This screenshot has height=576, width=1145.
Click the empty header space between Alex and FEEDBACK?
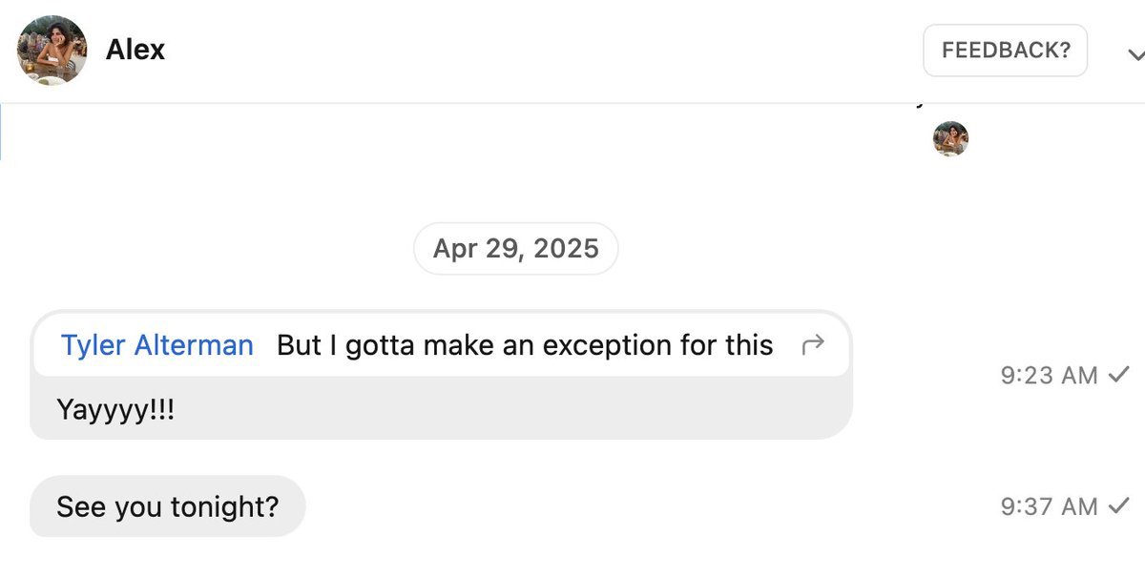tap(544, 51)
